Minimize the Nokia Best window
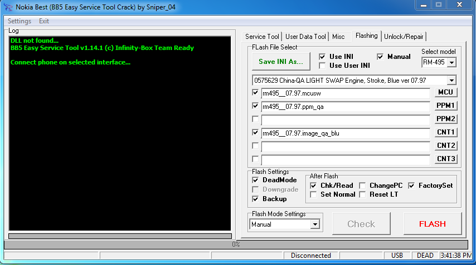This screenshot has height=265, width=476. [x=424, y=5]
